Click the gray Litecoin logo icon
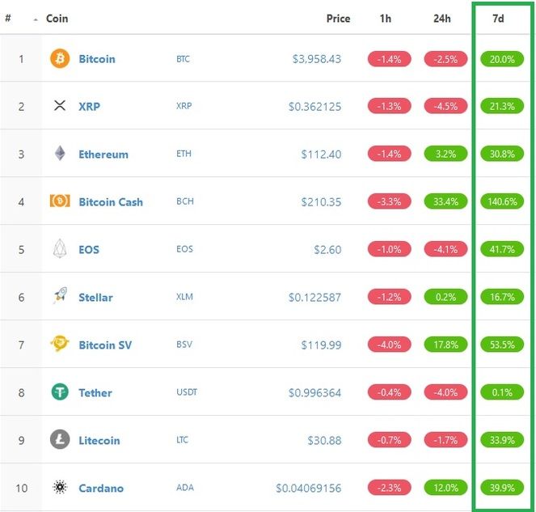 click(60, 439)
